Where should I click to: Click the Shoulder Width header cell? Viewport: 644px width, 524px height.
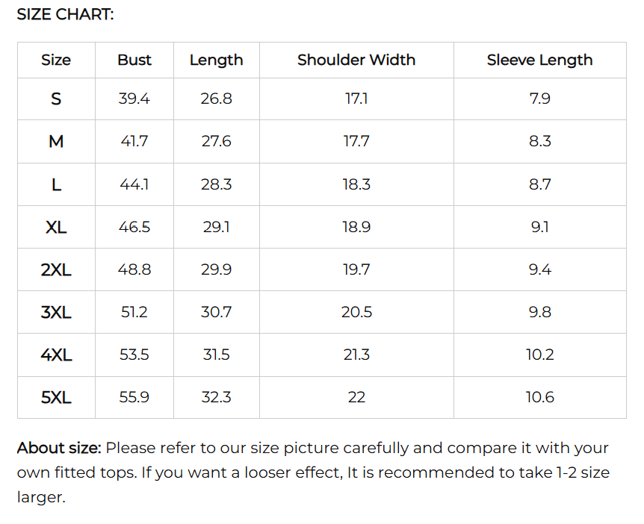tap(356, 60)
